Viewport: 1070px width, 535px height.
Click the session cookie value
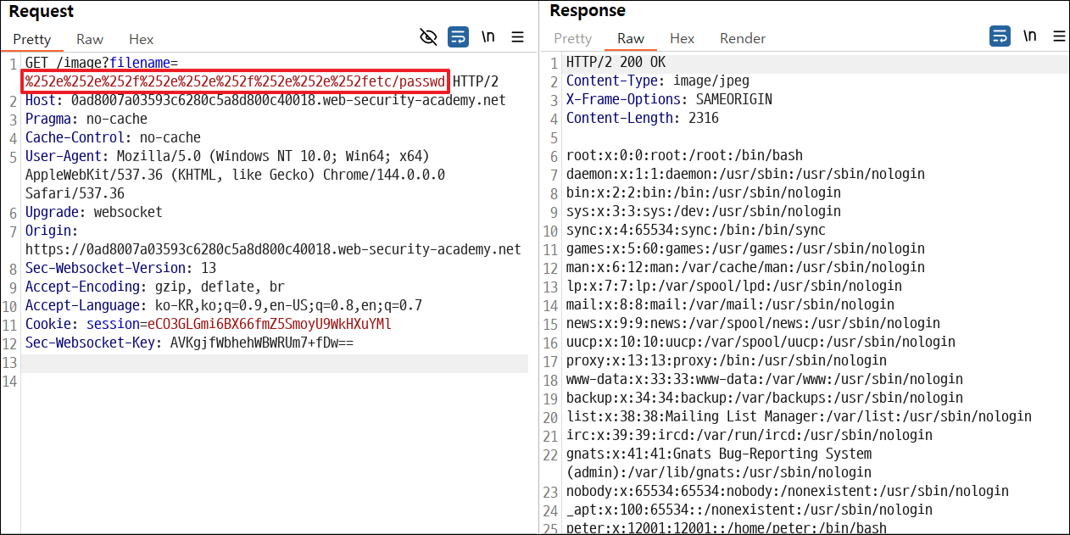tap(270, 324)
